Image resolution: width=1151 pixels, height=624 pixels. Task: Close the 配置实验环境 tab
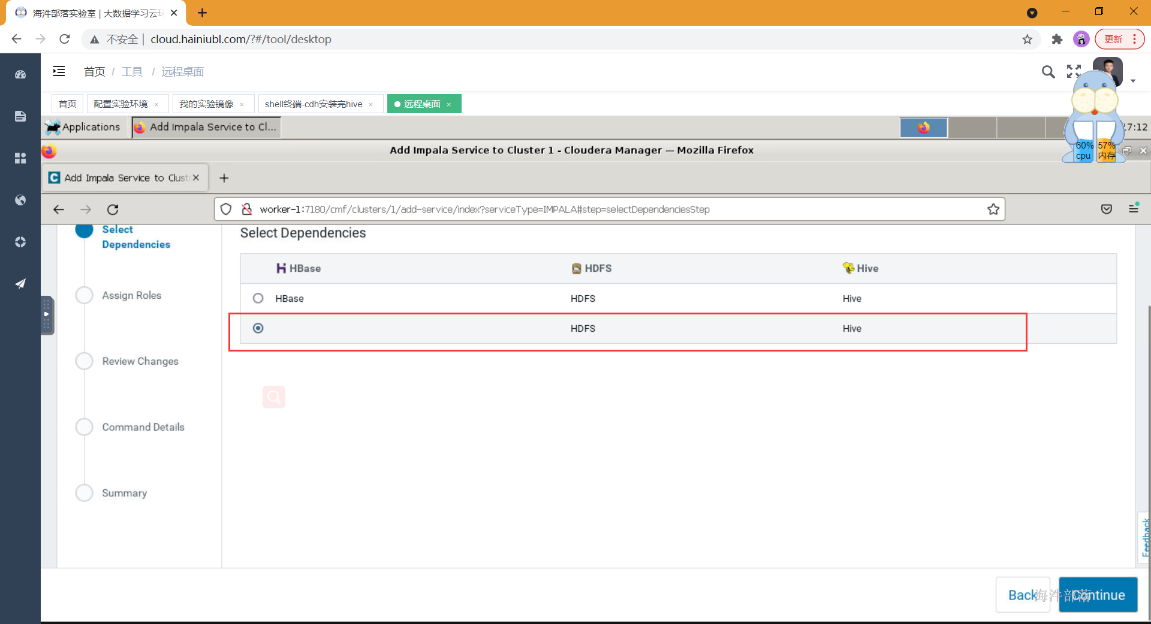(156, 104)
